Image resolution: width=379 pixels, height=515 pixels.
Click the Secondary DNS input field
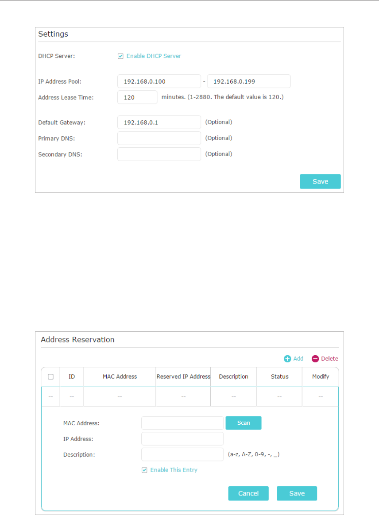159,154
